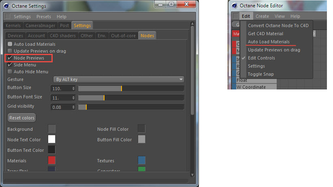
Task: Click the grip icon in Octane Settings menu bar
Action: [x=8, y=16]
